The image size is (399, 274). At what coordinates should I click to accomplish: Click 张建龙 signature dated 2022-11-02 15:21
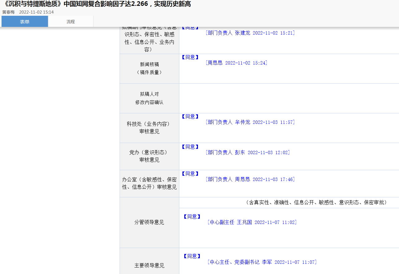[250, 33]
